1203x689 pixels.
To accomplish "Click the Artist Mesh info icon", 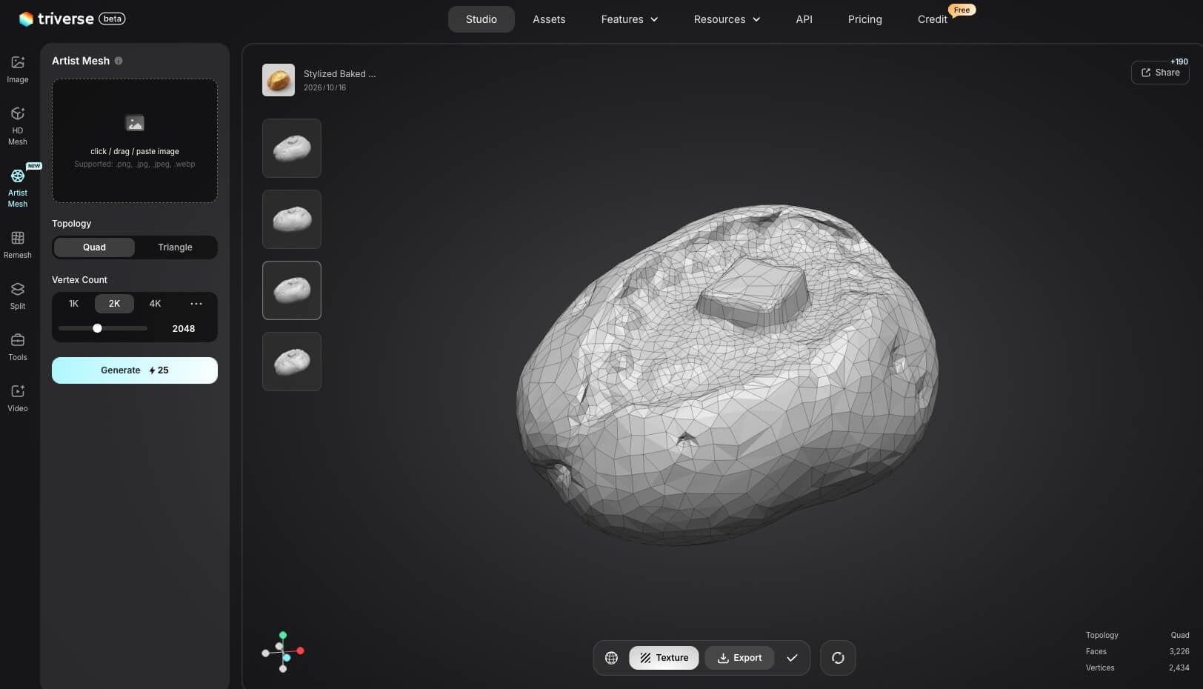I will [x=119, y=61].
